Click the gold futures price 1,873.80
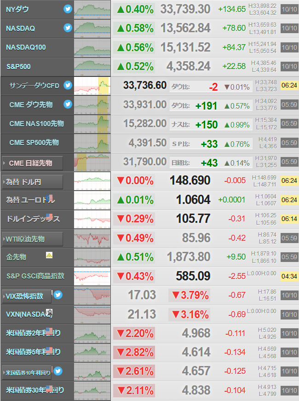 pyautogui.click(x=189, y=257)
